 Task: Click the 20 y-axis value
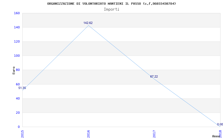coord(18,113)
